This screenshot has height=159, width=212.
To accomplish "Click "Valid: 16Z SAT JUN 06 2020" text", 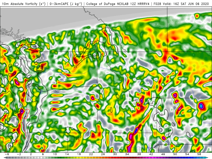I will coord(186,4).
